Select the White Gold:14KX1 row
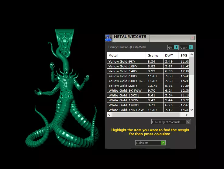This screenshot has height=169, width=224. coord(148,105)
